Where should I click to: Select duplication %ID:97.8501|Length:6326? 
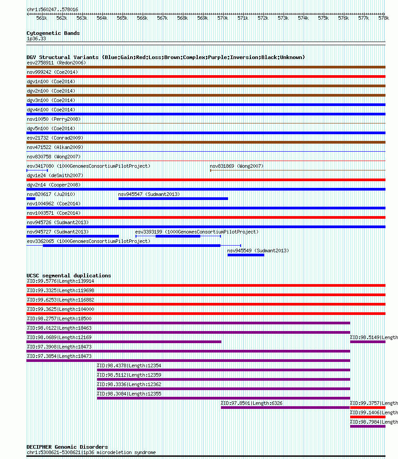(x=285, y=408)
